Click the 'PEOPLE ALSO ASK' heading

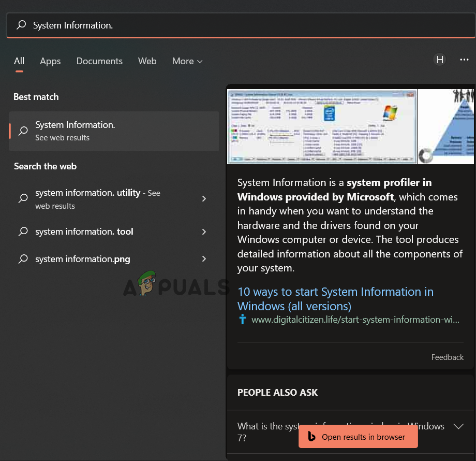[277, 392]
